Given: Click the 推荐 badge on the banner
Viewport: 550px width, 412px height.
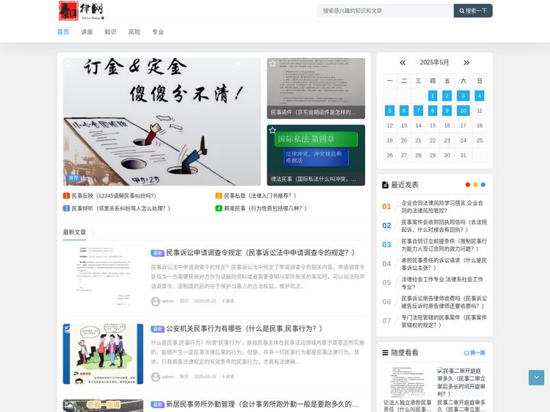Looking at the screenshot, I should [73, 178].
